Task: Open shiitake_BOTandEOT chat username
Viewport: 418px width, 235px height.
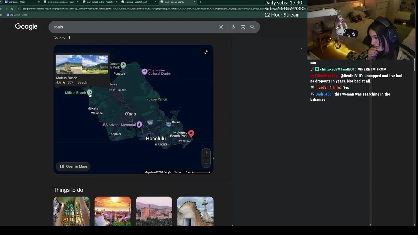Action: click(337, 69)
